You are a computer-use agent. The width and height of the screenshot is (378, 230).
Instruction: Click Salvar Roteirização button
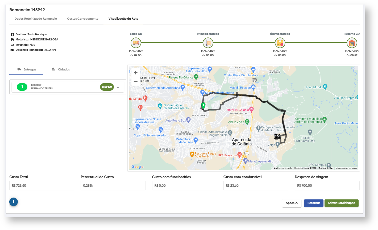point(341,203)
